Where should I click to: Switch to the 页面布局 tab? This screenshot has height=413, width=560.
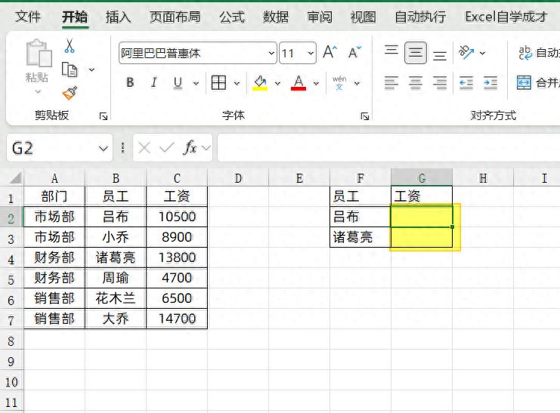(x=175, y=17)
